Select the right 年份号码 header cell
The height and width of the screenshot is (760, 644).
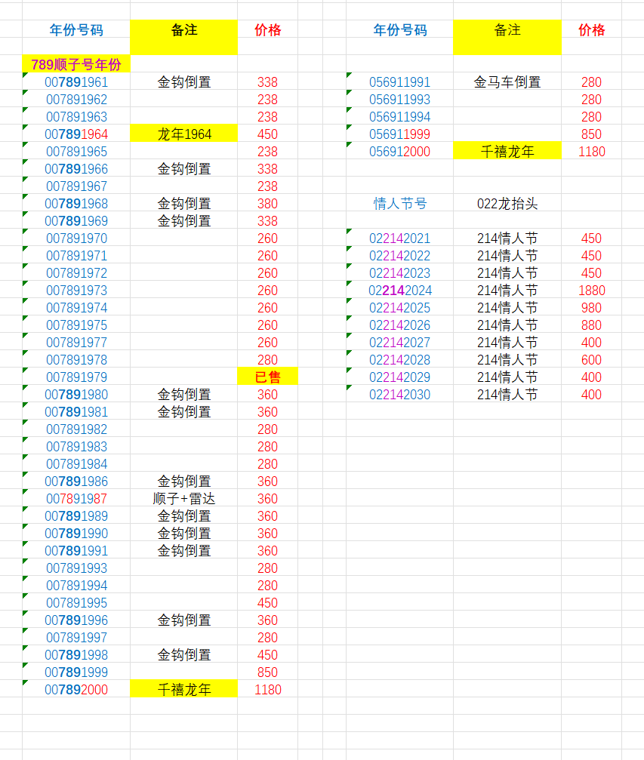pos(399,30)
